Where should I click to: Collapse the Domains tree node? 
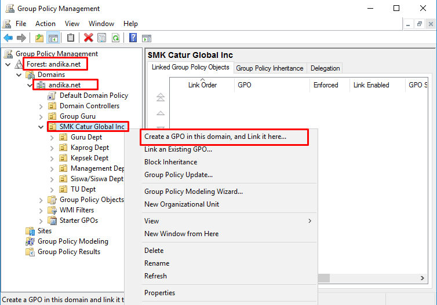click(x=19, y=75)
